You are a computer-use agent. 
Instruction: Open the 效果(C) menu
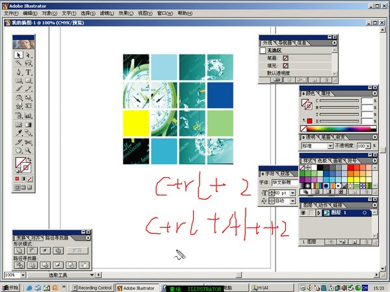(x=126, y=13)
